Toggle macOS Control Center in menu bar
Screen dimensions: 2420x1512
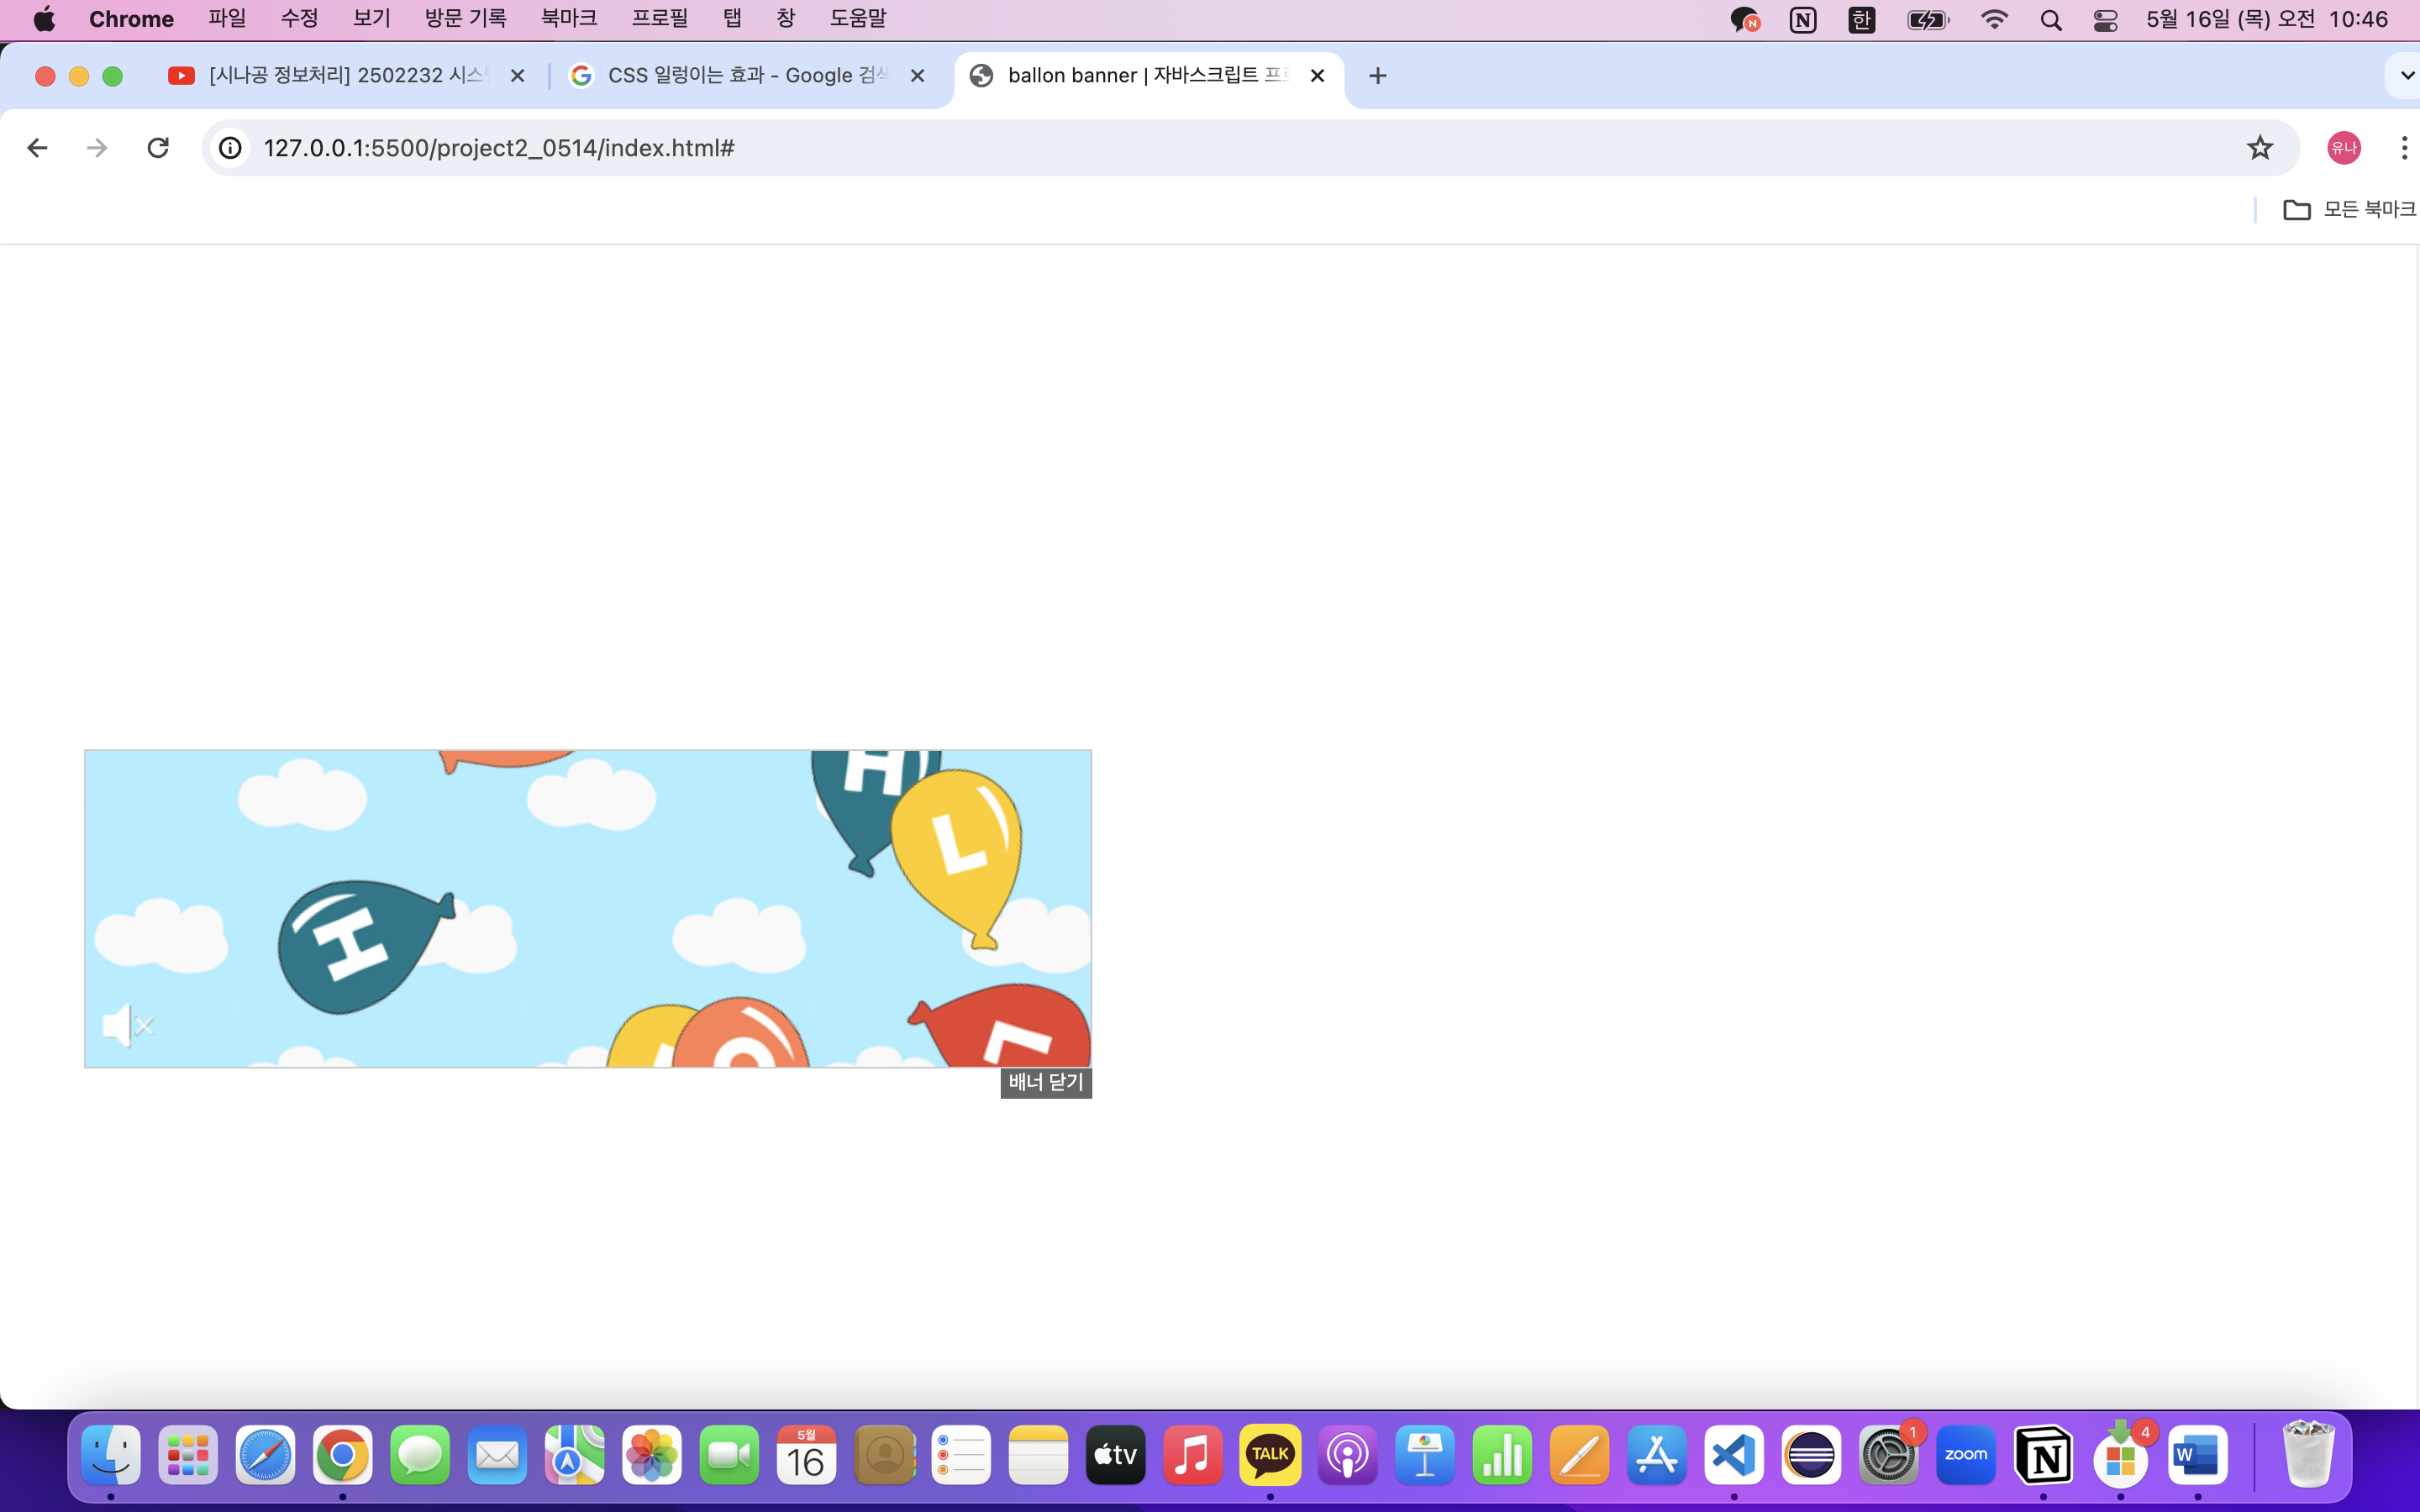[2105, 20]
